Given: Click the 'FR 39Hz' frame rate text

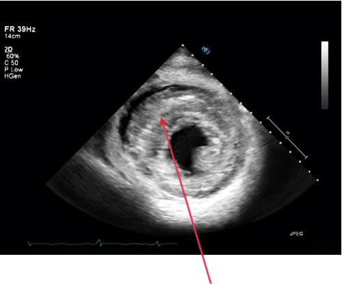Looking at the screenshot, I should [x=20, y=29].
